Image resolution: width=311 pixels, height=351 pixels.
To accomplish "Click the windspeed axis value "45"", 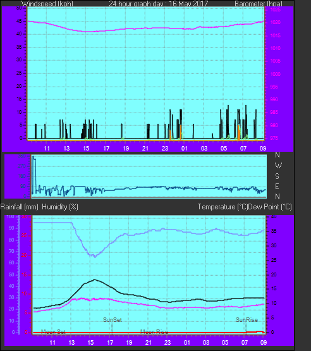I will (x=19, y=22).
